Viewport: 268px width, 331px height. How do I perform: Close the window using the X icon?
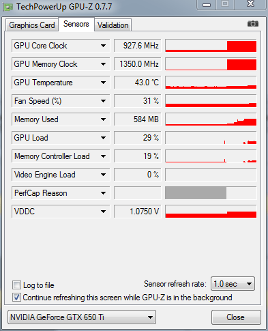click(x=250, y=4)
